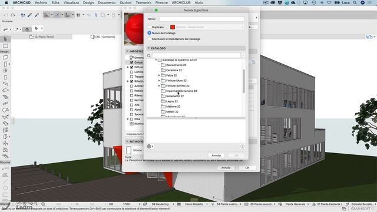Image resolution: width=377 pixels, height=212 pixels.
Task: Select the Railing tool in the toolbox
Action: click(x=5, y=104)
